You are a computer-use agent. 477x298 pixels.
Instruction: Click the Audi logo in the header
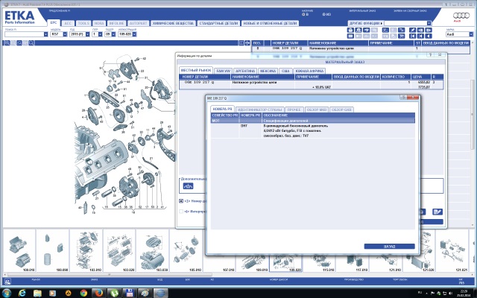click(461, 16)
